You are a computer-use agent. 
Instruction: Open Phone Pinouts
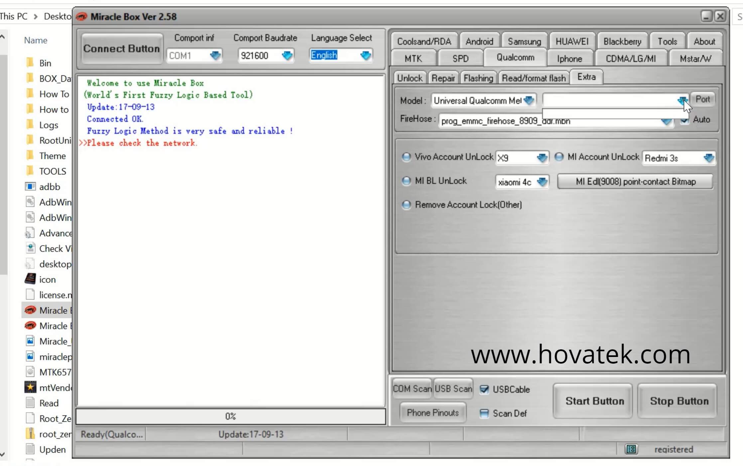click(x=433, y=412)
